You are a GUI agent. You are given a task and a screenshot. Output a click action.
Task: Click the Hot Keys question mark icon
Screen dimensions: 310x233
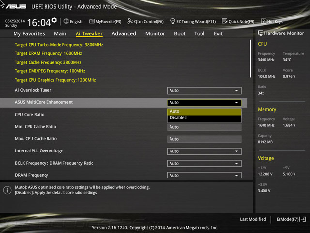(263, 21)
